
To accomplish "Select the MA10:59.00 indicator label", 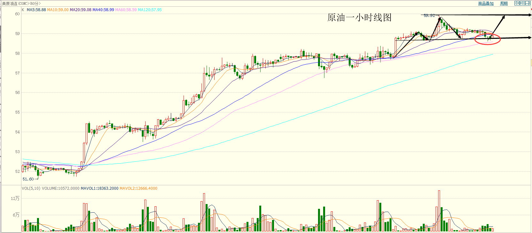I will coord(58,10).
